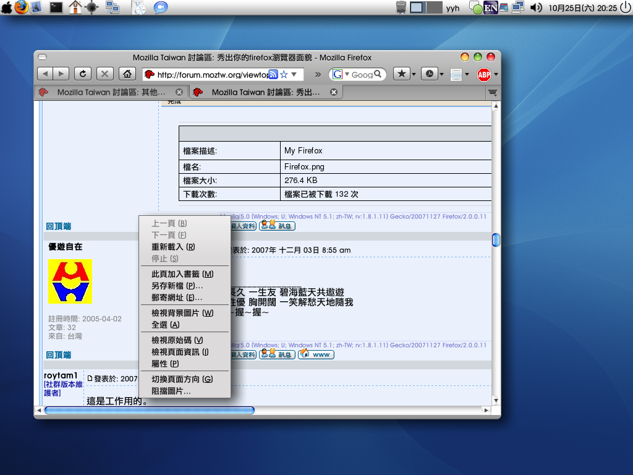Open the Firefox launcher in top panel
633x475 pixels.
click(x=22, y=7)
